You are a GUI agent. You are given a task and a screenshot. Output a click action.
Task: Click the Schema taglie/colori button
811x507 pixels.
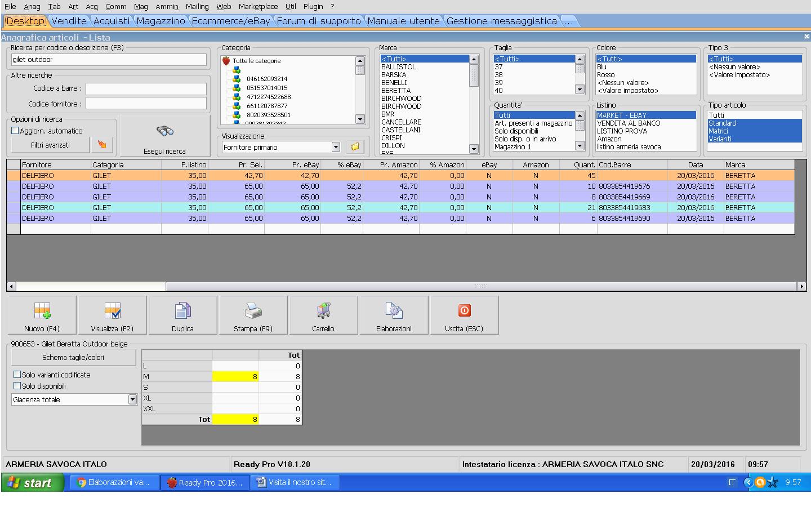click(x=73, y=357)
